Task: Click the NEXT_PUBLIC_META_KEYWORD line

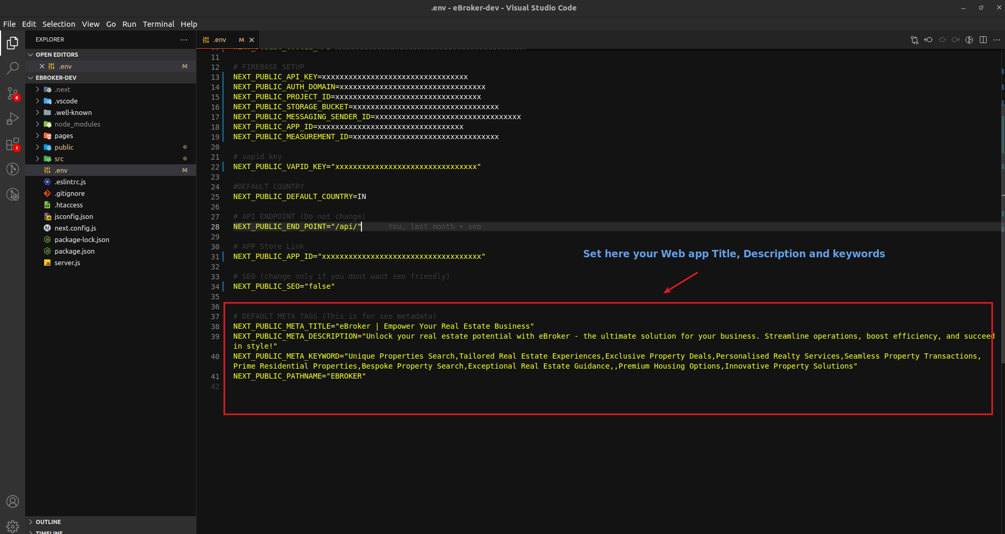Action: click(607, 361)
